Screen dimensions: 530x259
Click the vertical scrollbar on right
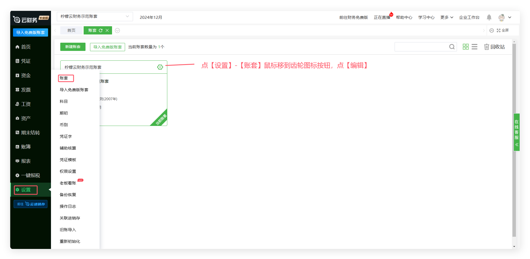[514, 141]
